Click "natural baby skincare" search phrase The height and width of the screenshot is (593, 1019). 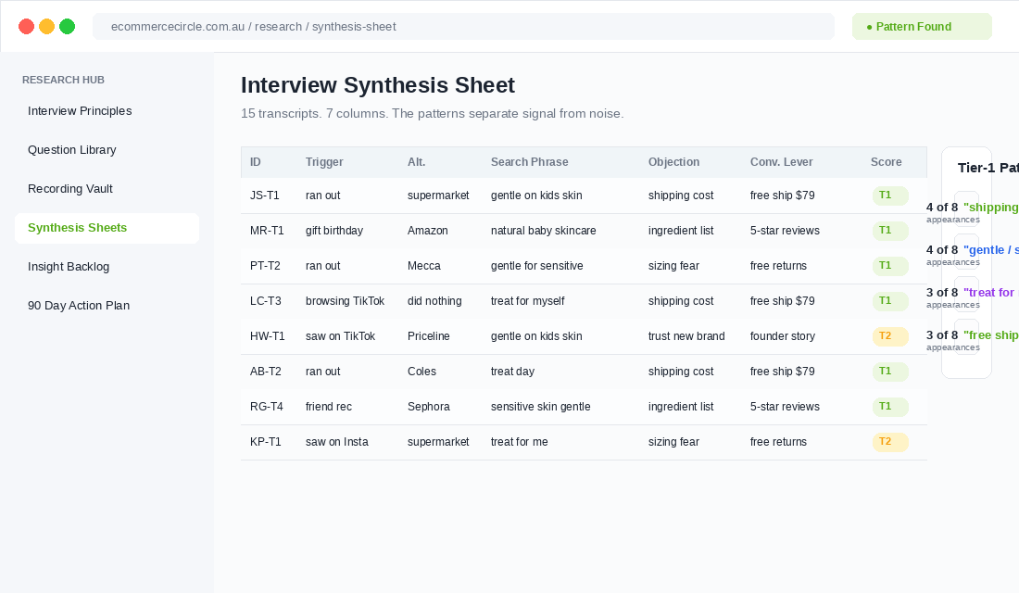click(543, 231)
